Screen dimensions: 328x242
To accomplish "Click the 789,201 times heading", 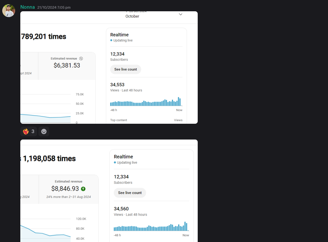I will coord(44,36).
